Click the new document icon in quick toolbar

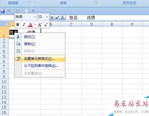point(27,11)
